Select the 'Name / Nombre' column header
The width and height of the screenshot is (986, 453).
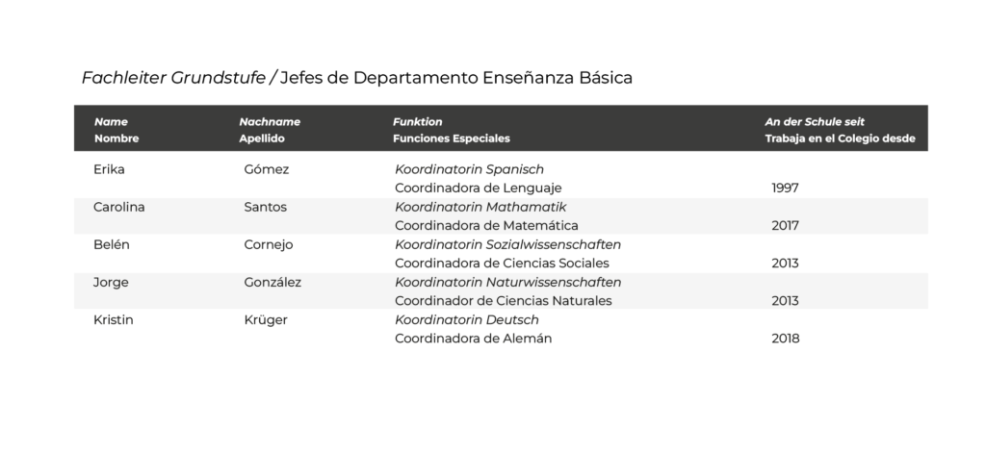coord(116,130)
